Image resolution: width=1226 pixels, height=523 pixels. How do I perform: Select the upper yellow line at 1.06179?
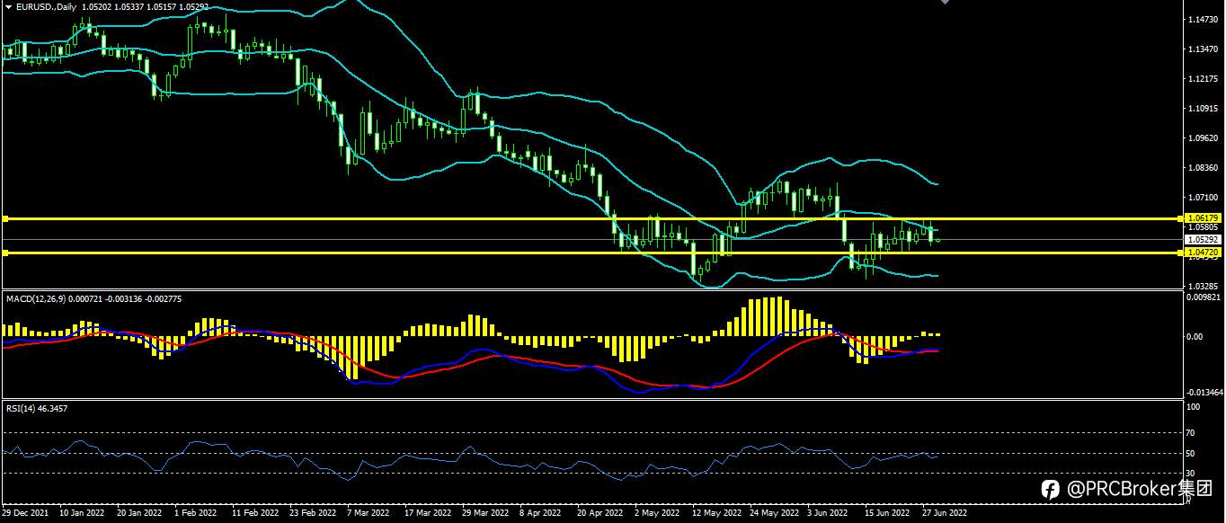[591, 218]
